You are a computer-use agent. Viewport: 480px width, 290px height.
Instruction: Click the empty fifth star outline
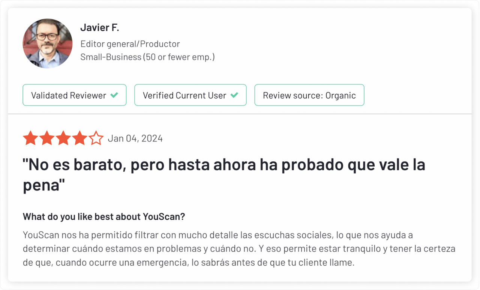pyautogui.click(x=96, y=138)
